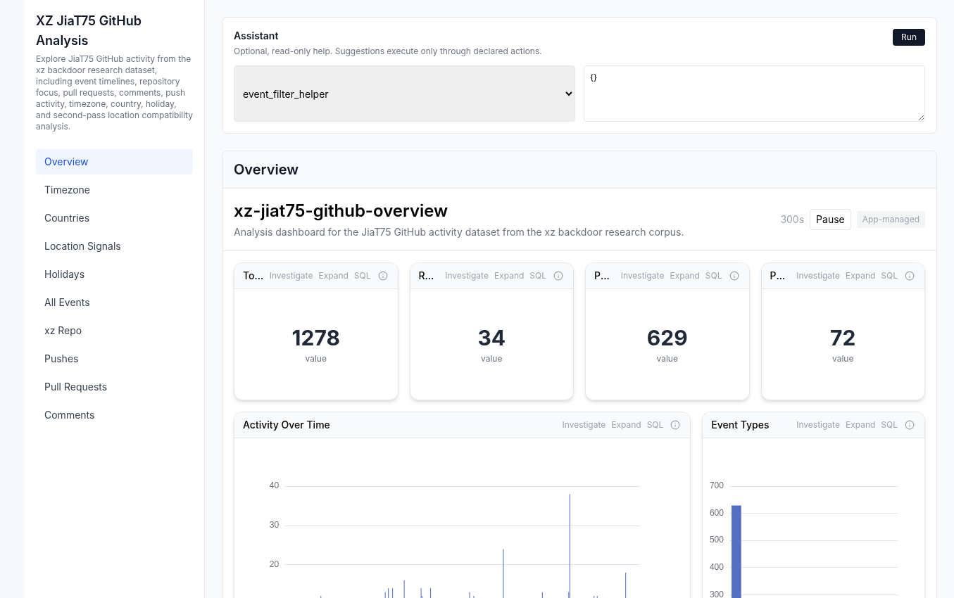Viewport: 954px width, 598px height.
Task: Open the Timezone page
Action: click(114, 190)
